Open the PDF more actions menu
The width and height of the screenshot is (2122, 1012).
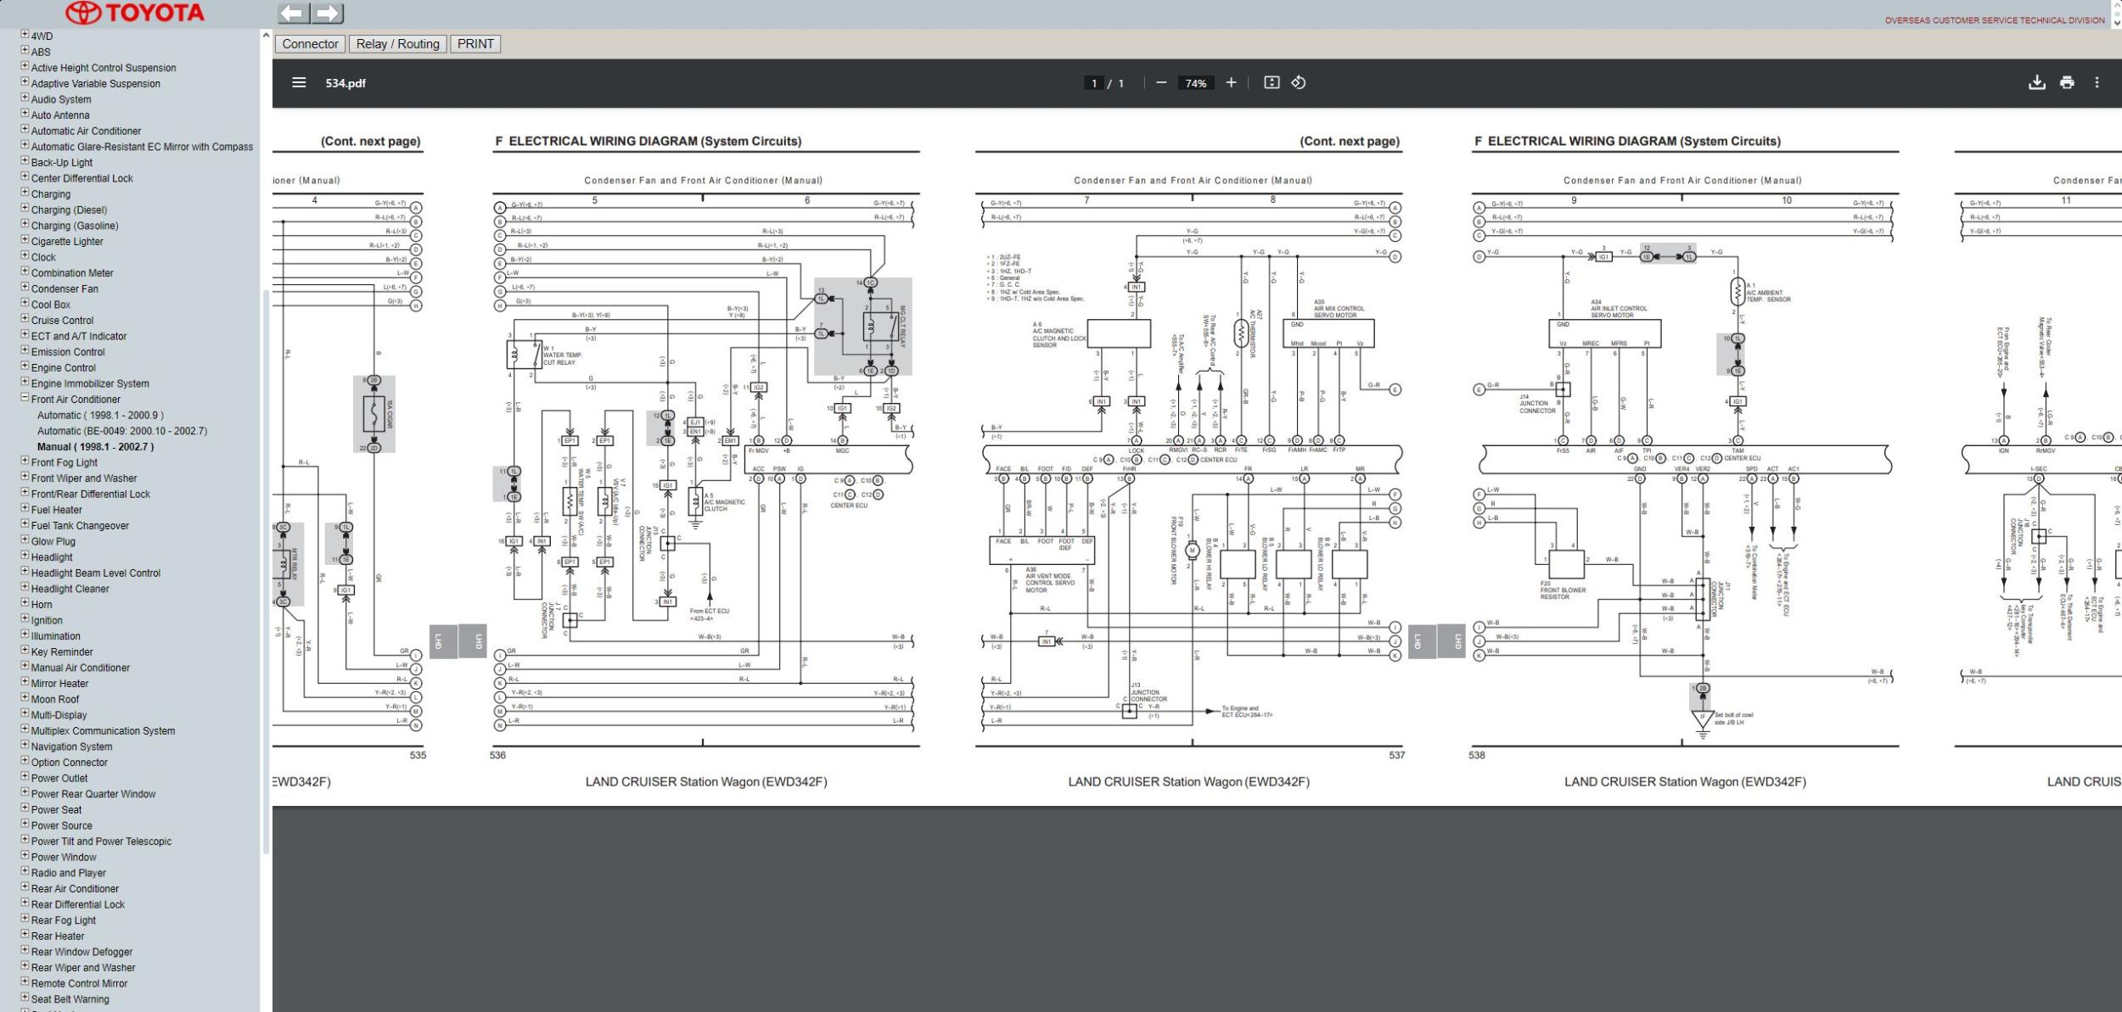2097,83
